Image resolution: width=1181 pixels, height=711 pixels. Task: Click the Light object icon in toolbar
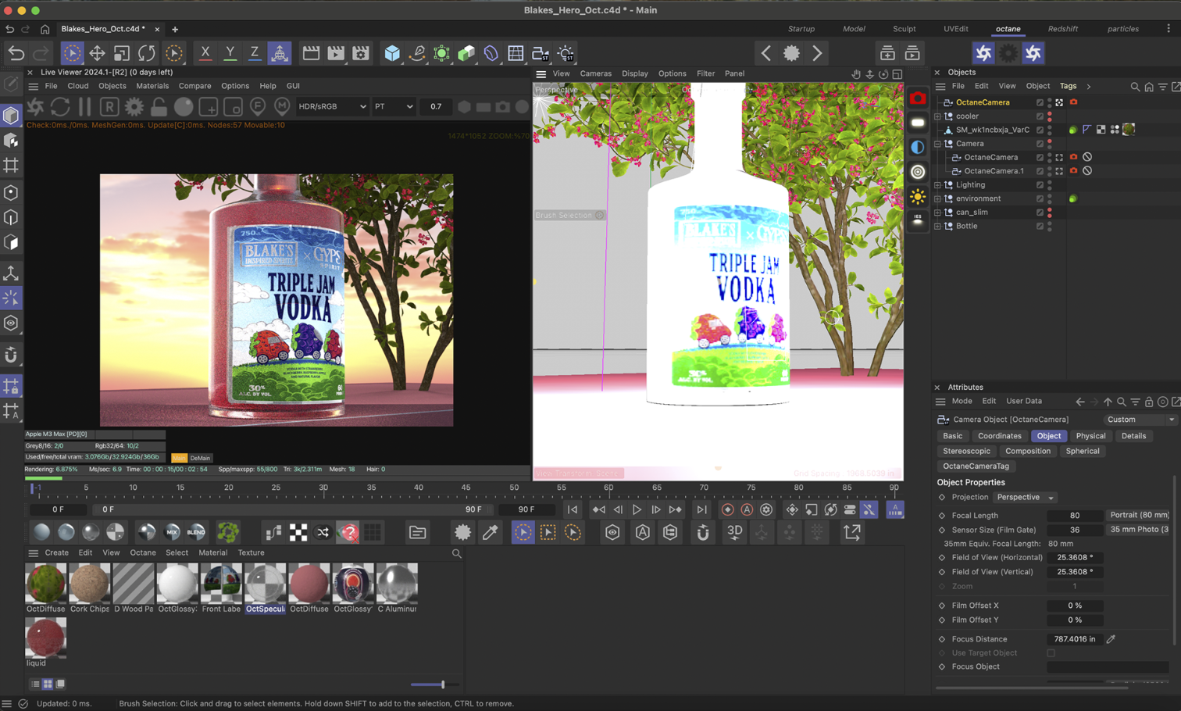pyautogui.click(x=566, y=53)
